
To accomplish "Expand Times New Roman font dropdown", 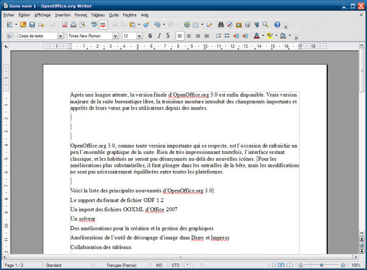I will pyautogui.click(x=115, y=35).
